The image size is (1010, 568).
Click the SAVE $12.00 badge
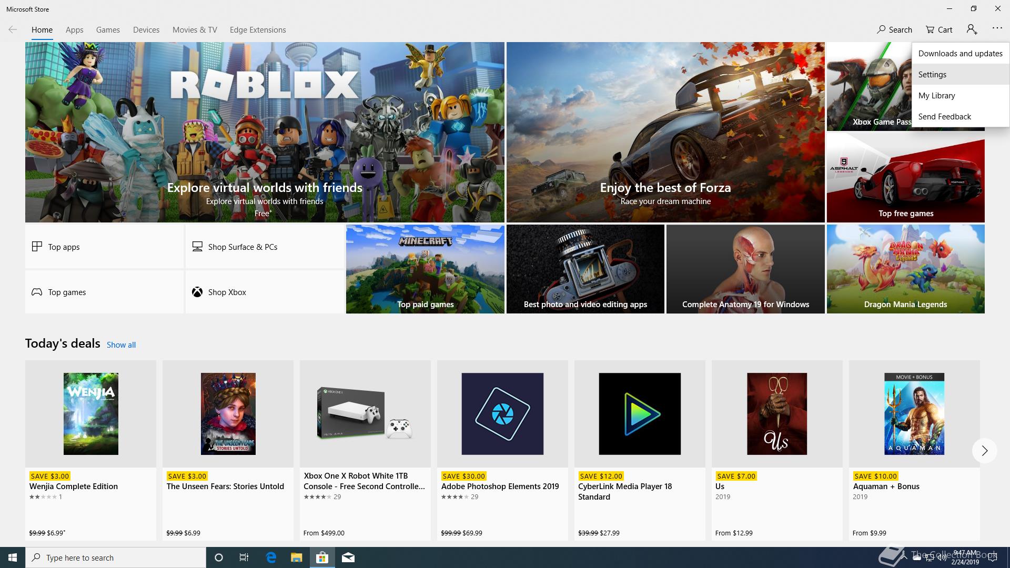tap(601, 476)
